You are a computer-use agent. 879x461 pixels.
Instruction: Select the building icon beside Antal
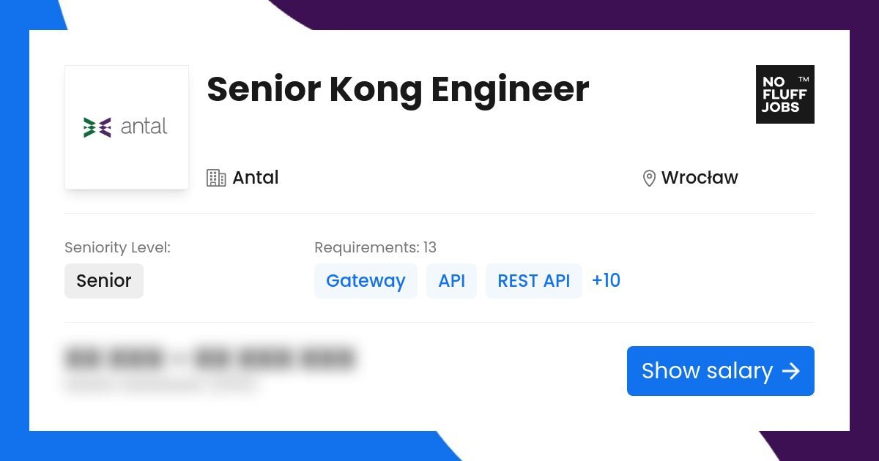(215, 177)
